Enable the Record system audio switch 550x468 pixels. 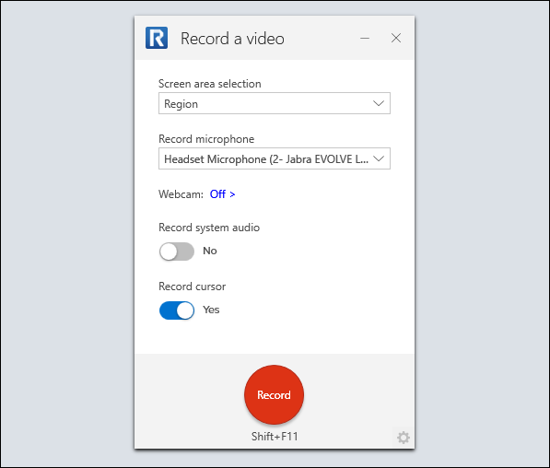click(x=177, y=252)
